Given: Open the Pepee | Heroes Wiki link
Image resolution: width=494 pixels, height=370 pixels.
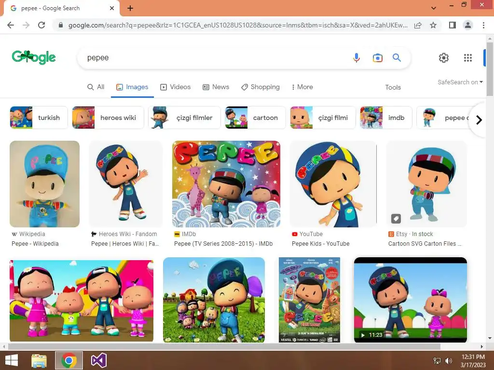Looking at the screenshot, I should [x=125, y=243].
